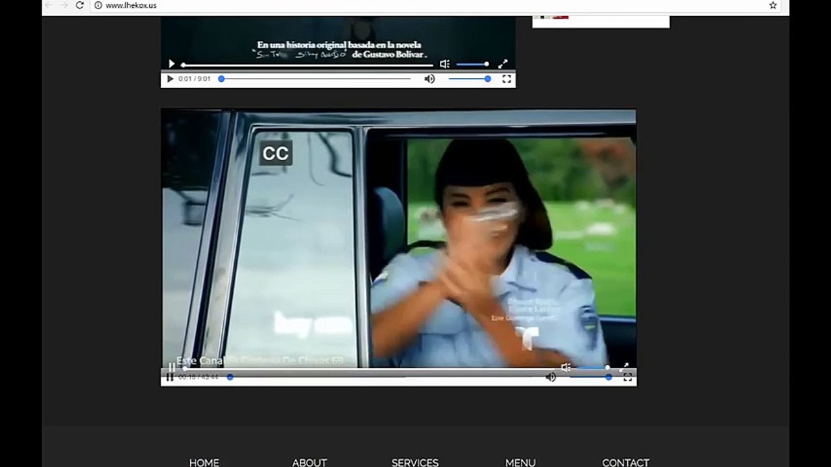Open the HOME footer menu link
831x467 pixels.
coord(204,462)
